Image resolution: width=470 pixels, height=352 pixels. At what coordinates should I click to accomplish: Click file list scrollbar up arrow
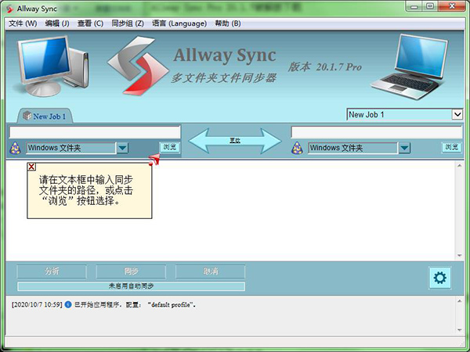point(460,166)
